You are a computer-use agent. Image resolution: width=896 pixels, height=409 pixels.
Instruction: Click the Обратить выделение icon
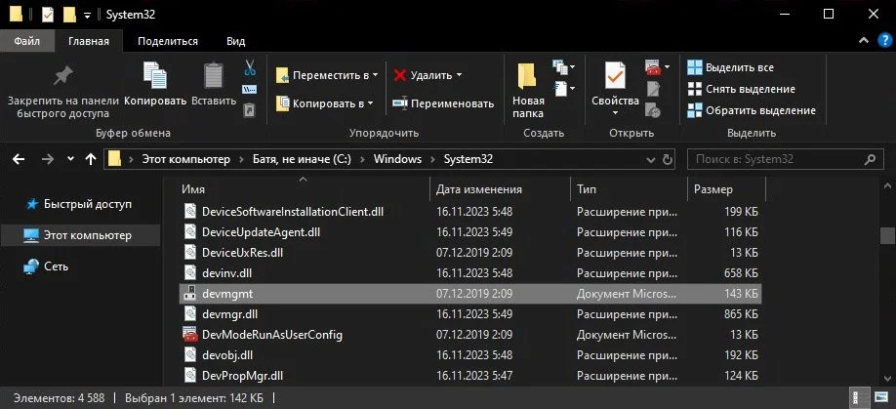(694, 110)
